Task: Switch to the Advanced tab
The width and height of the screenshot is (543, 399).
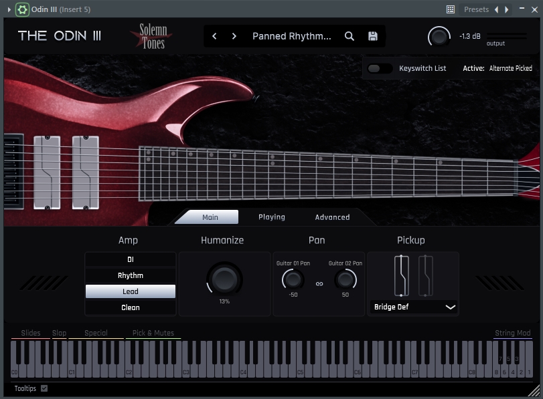Action: (x=332, y=217)
